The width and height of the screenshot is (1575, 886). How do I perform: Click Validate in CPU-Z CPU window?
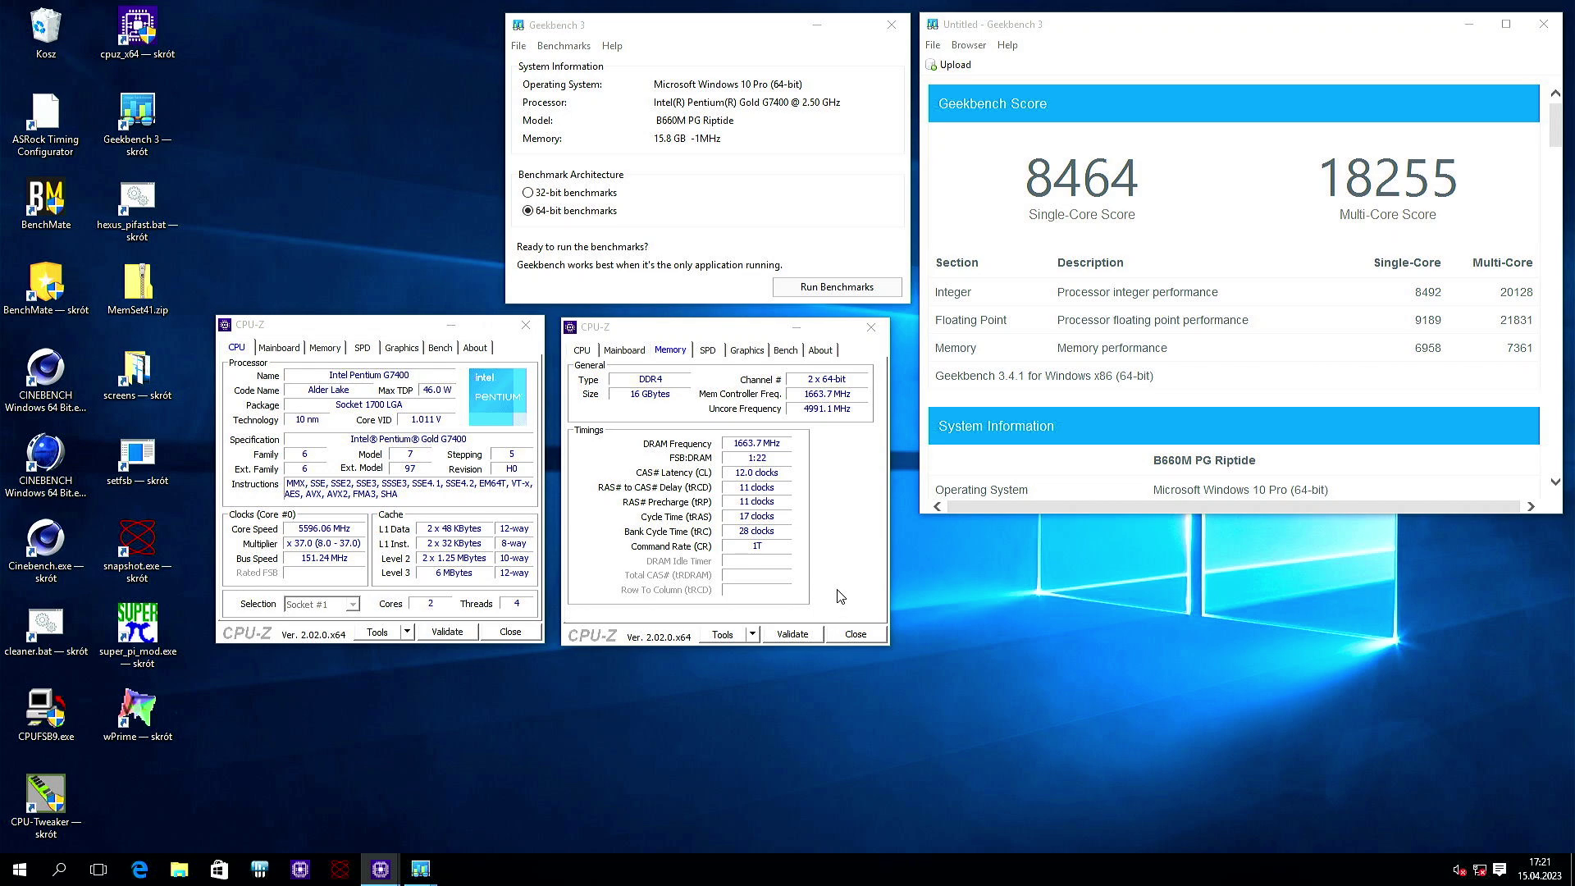447,632
